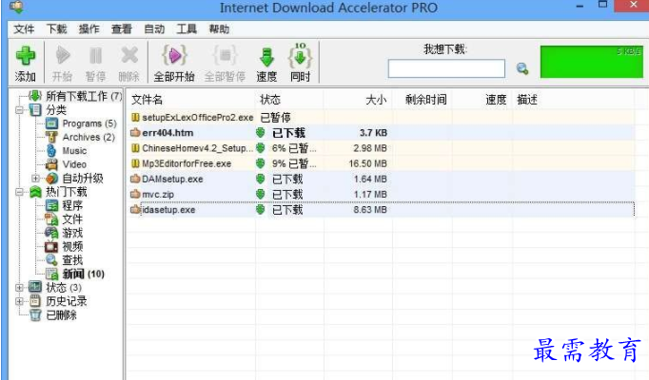Select the 文件 item under 热门下载
Viewport: 649px width, 380px height.
[x=72, y=218]
